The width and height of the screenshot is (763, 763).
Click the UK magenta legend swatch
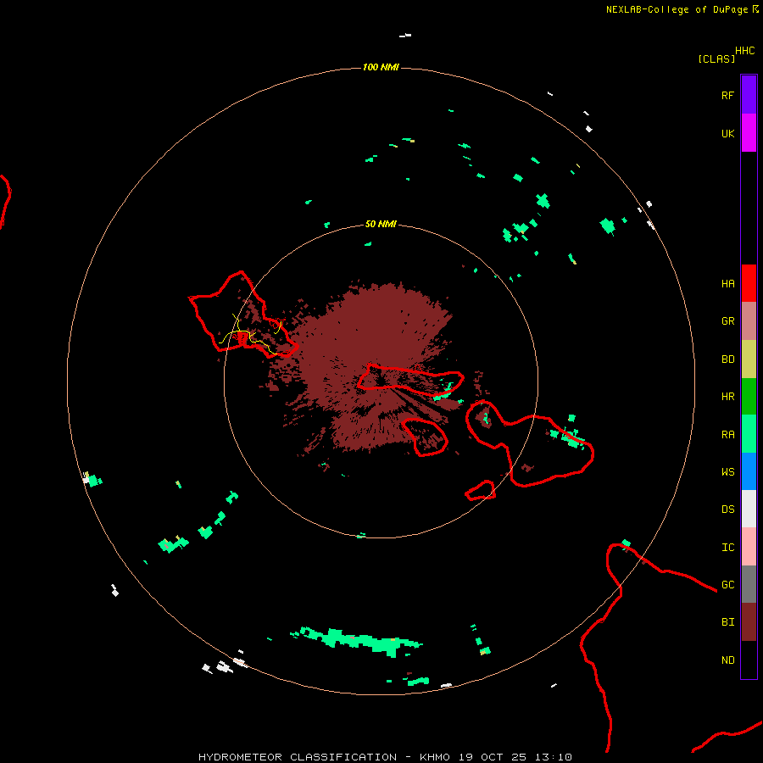coord(749,133)
